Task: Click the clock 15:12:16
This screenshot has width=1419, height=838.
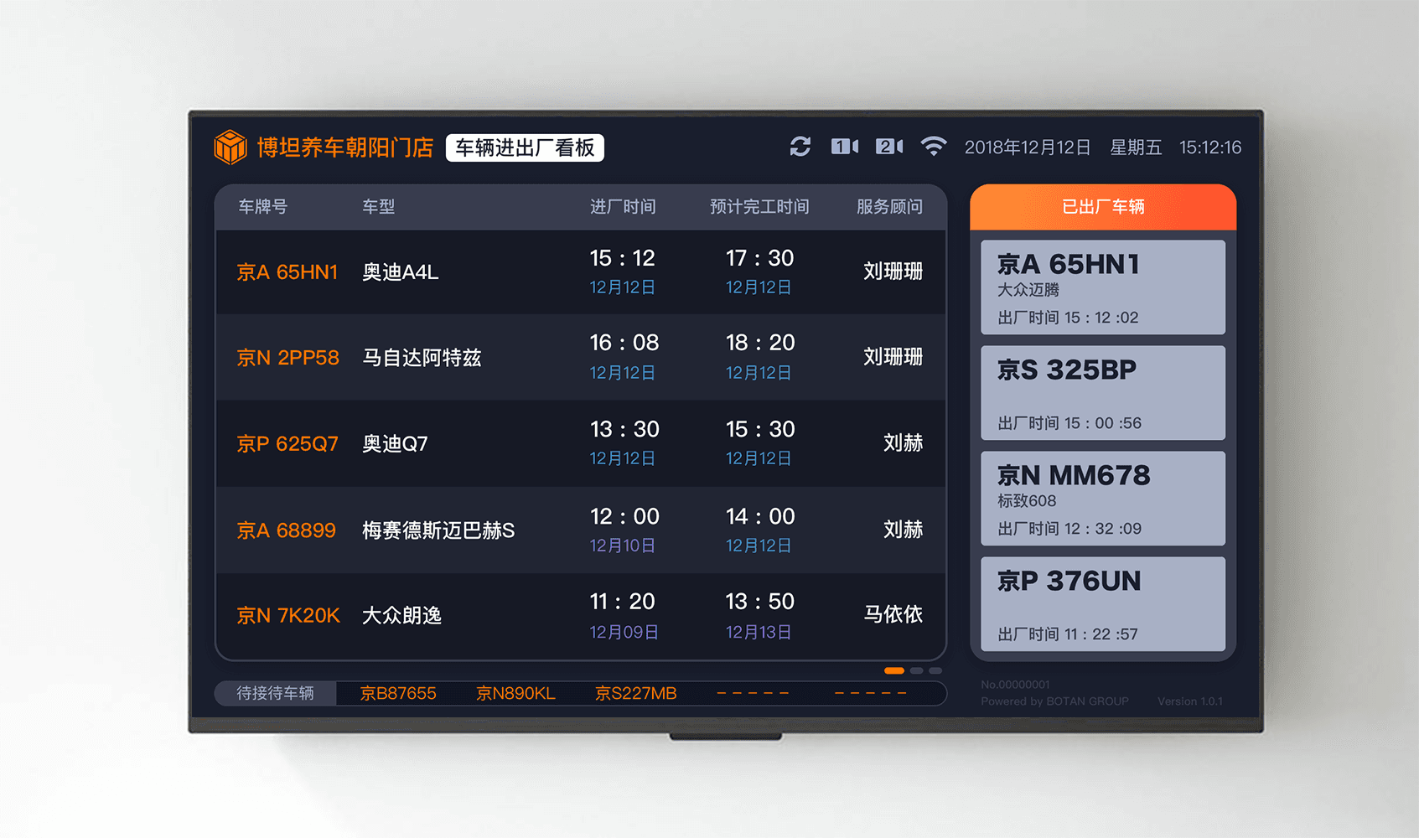Action: [x=1210, y=147]
